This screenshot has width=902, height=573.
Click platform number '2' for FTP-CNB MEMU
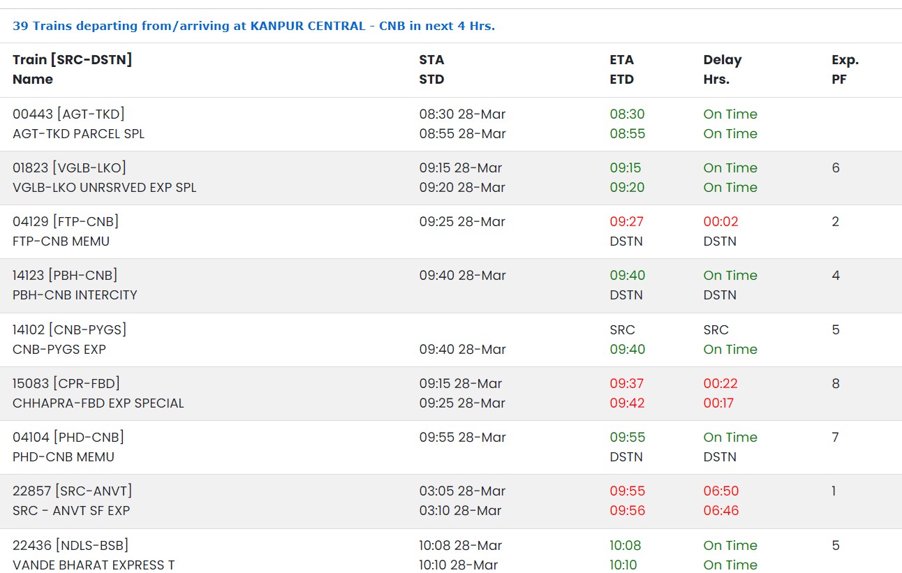point(836,222)
